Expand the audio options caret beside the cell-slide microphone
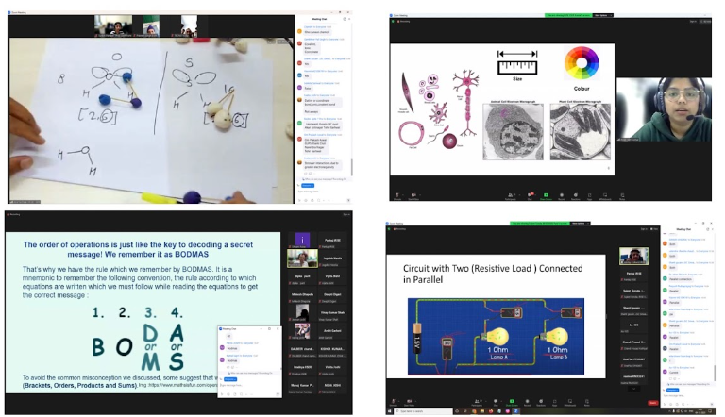This screenshot has height=417, width=725. coord(403,193)
